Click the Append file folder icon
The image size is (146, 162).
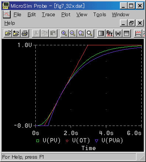(x=16, y=33)
